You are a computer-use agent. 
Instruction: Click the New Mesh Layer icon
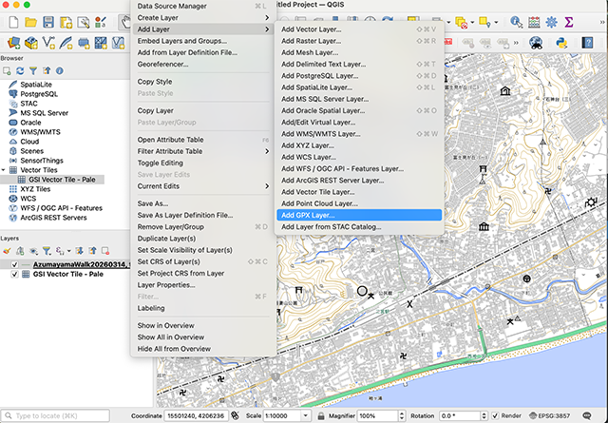[x=101, y=43]
